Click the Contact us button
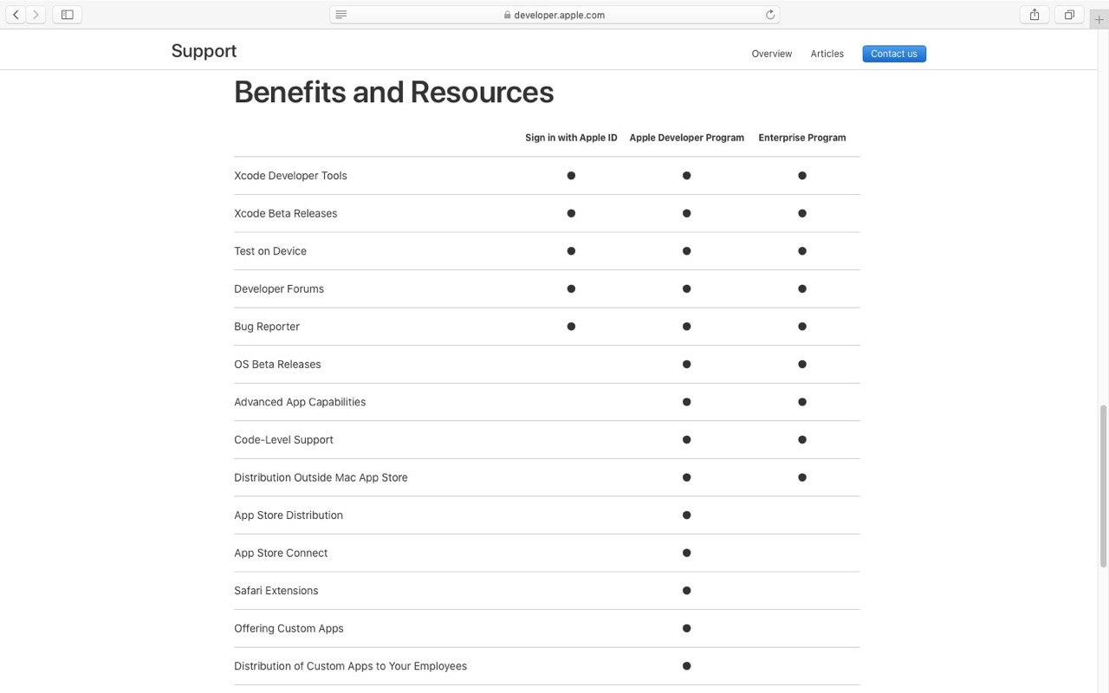The height and width of the screenshot is (693, 1109). pos(894,54)
